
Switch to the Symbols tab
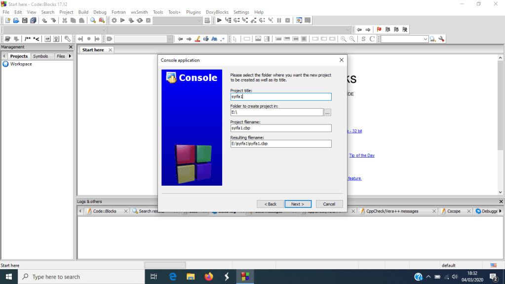coord(40,56)
